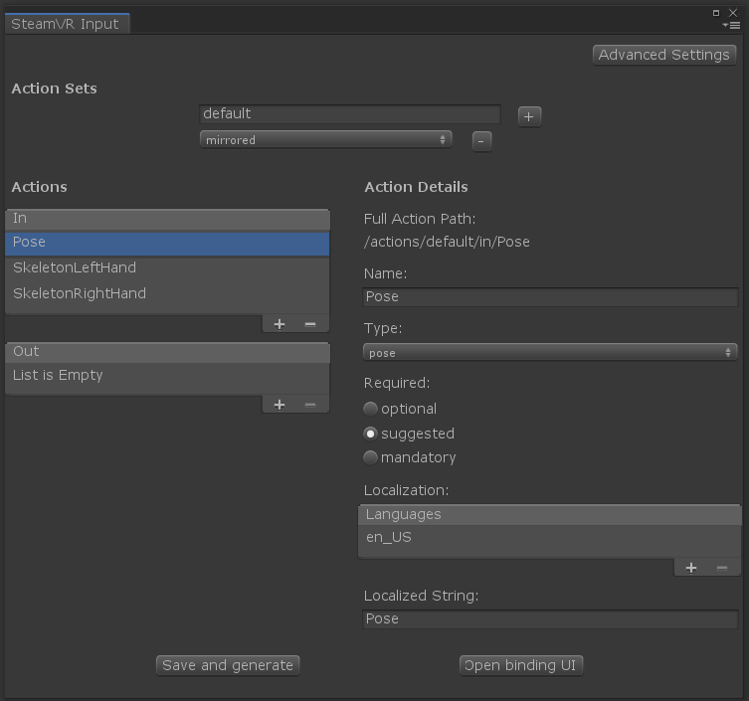The height and width of the screenshot is (701, 749).
Task: Open the pose Type dropdown
Action: point(550,353)
